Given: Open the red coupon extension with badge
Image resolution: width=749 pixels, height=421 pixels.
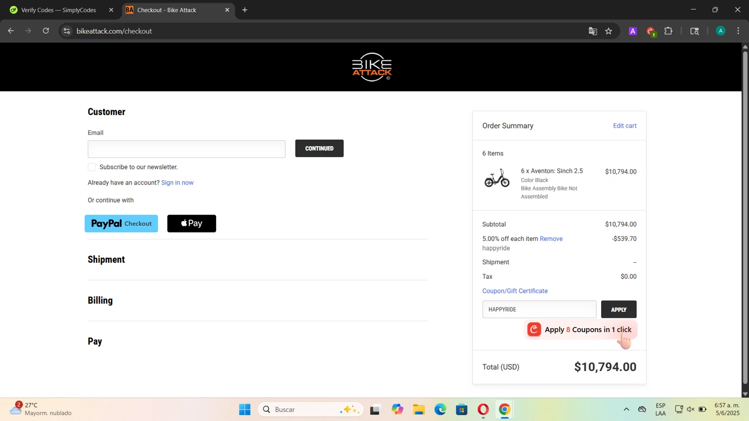Looking at the screenshot, I should click(x=651, y=31).
